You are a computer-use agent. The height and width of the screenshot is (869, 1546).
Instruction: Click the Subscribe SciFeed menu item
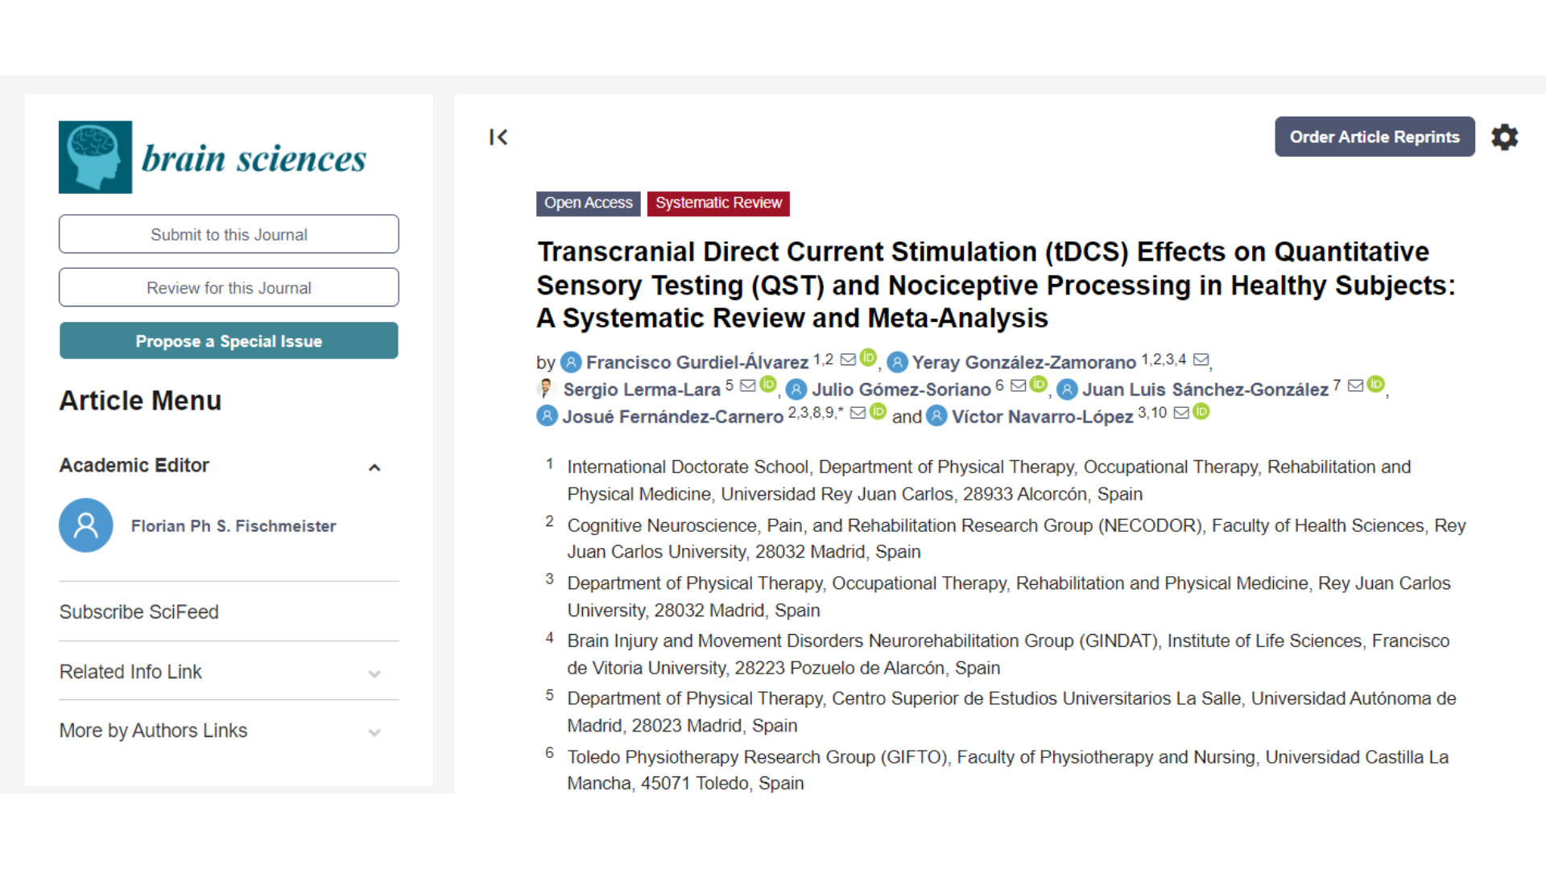[138, 612]
